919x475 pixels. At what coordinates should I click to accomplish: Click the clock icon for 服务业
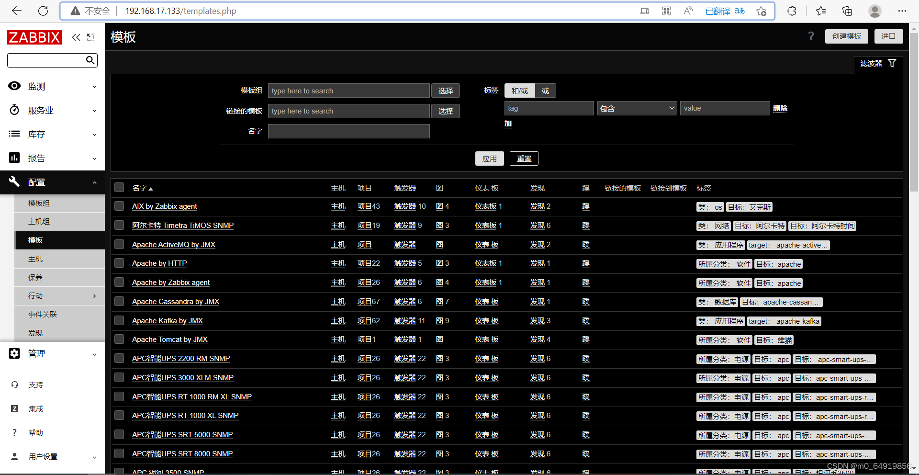click(14, 110)
